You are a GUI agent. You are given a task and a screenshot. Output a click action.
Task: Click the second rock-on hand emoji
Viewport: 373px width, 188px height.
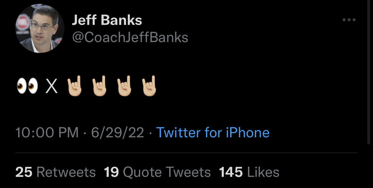pos(100,87)
